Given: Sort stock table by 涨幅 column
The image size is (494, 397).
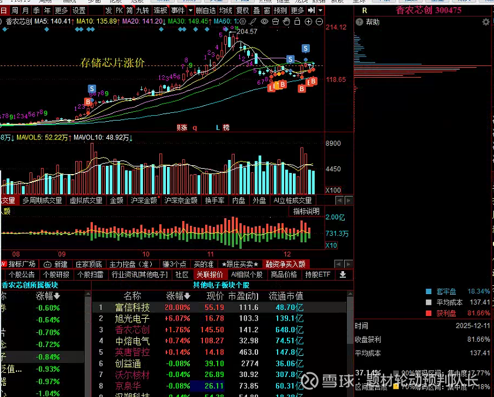Looking at the screenshot, I should pyautogui.click(x=178, y=296).
